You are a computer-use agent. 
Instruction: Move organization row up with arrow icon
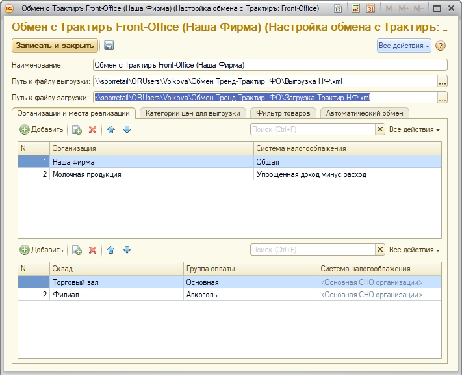point(111,129)
